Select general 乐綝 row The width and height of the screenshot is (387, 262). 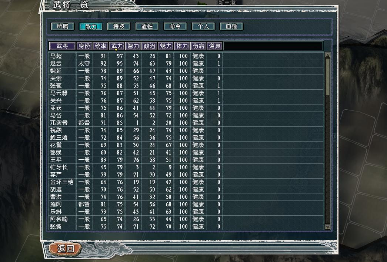point(186,212)
